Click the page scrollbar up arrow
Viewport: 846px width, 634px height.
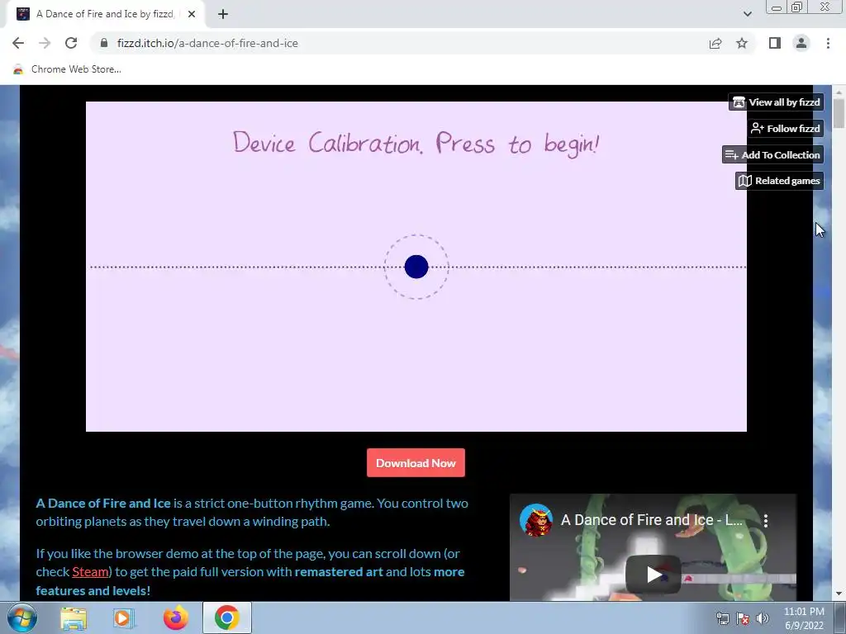(839, 92)
